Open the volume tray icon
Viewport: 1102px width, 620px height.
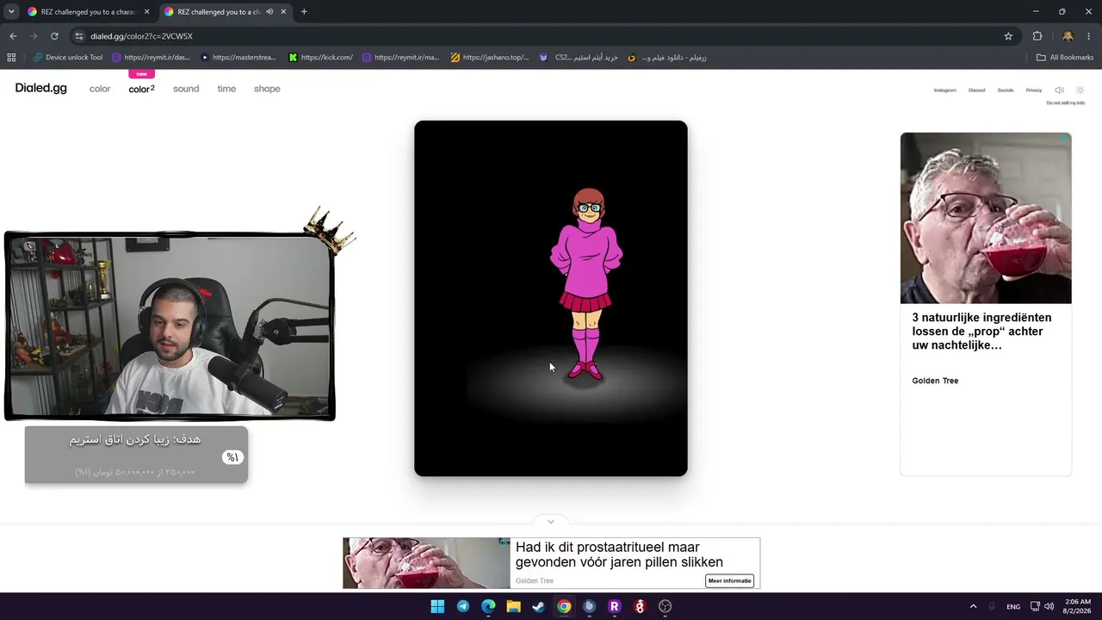coord(1049,606)
